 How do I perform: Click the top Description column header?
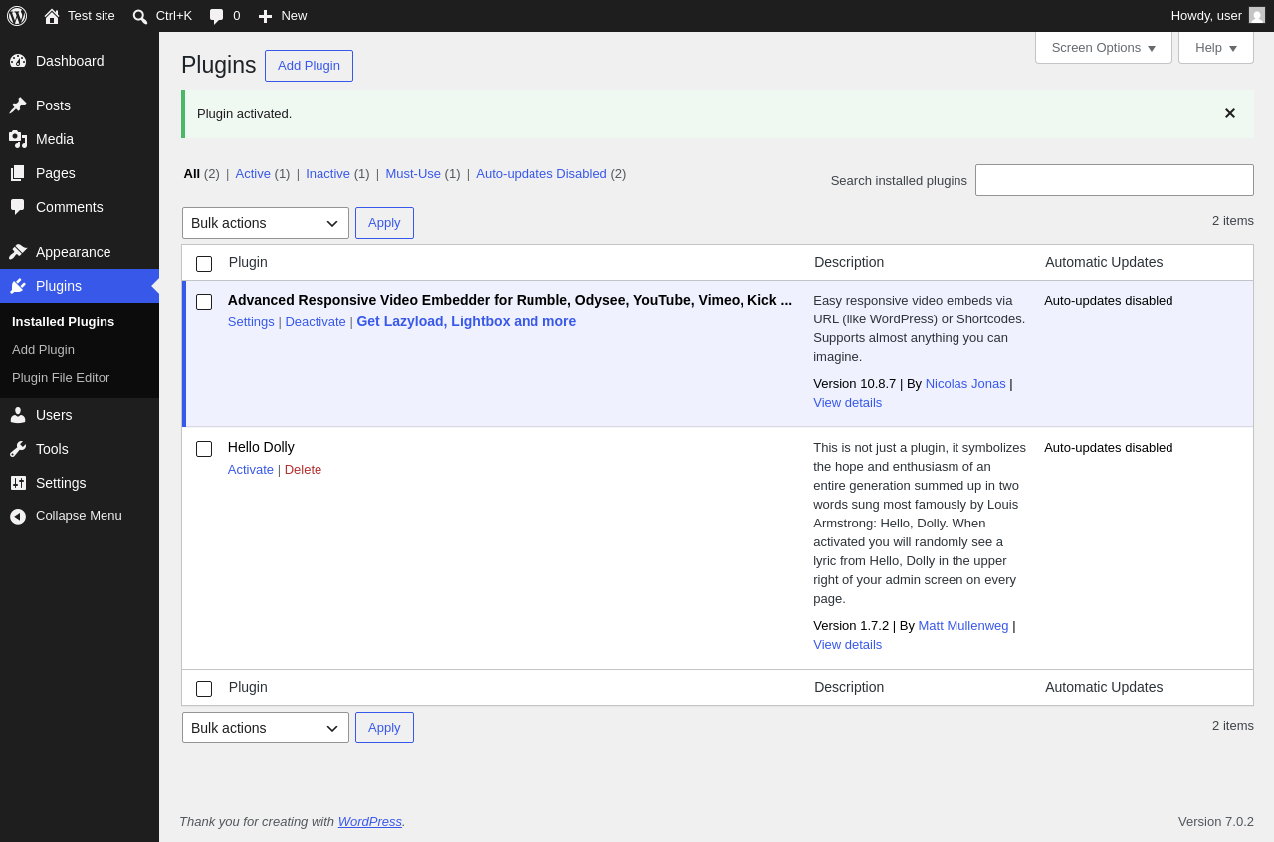pos(849,262)
